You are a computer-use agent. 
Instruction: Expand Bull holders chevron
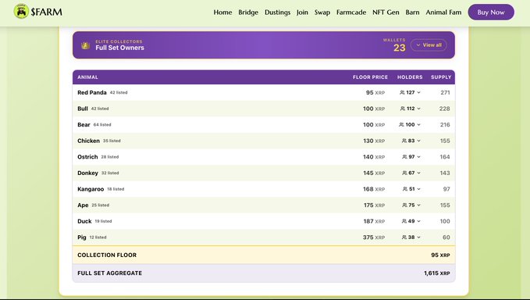click(419, 109)
